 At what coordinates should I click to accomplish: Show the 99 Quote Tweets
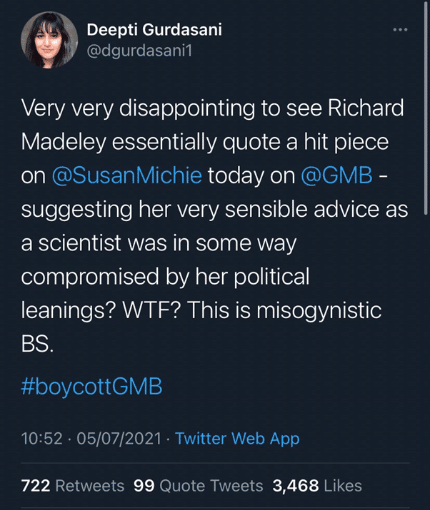pyautogui.click(x=199, y=486)
